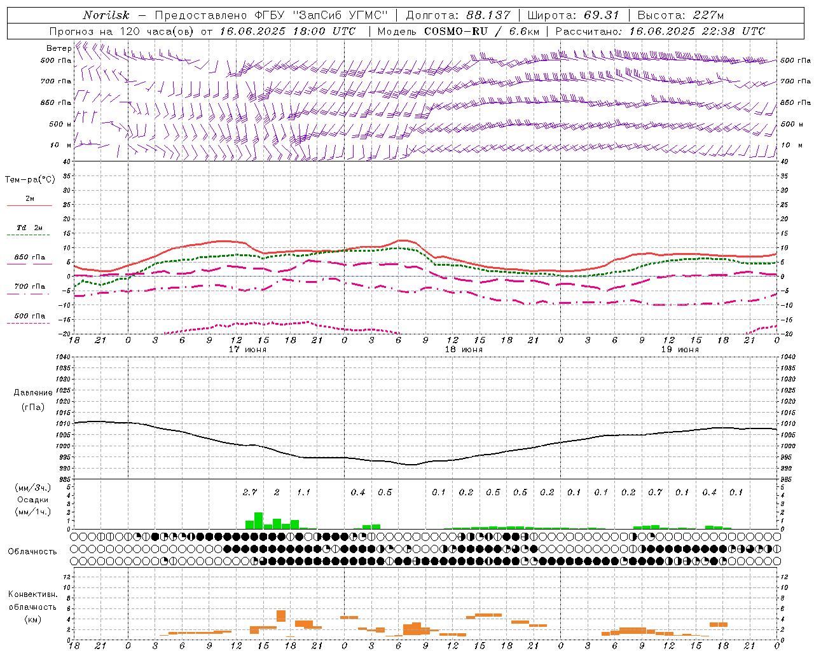Click the 500 гПа temperature legend entry
Screen dimensions: 814x651
[x=30, y=316]
